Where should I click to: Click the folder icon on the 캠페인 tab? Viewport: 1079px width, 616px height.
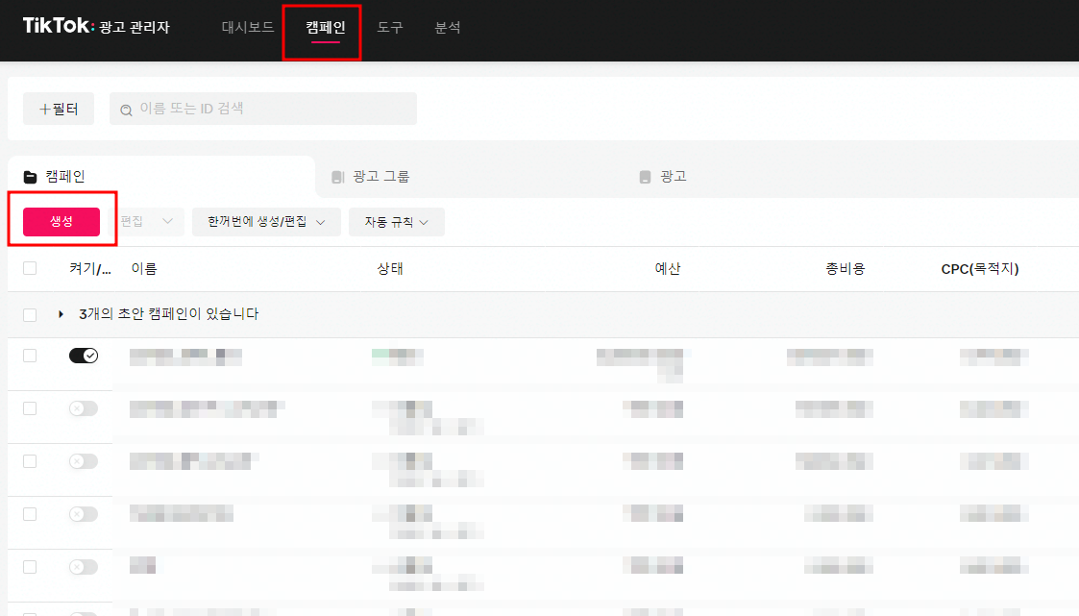29,176
